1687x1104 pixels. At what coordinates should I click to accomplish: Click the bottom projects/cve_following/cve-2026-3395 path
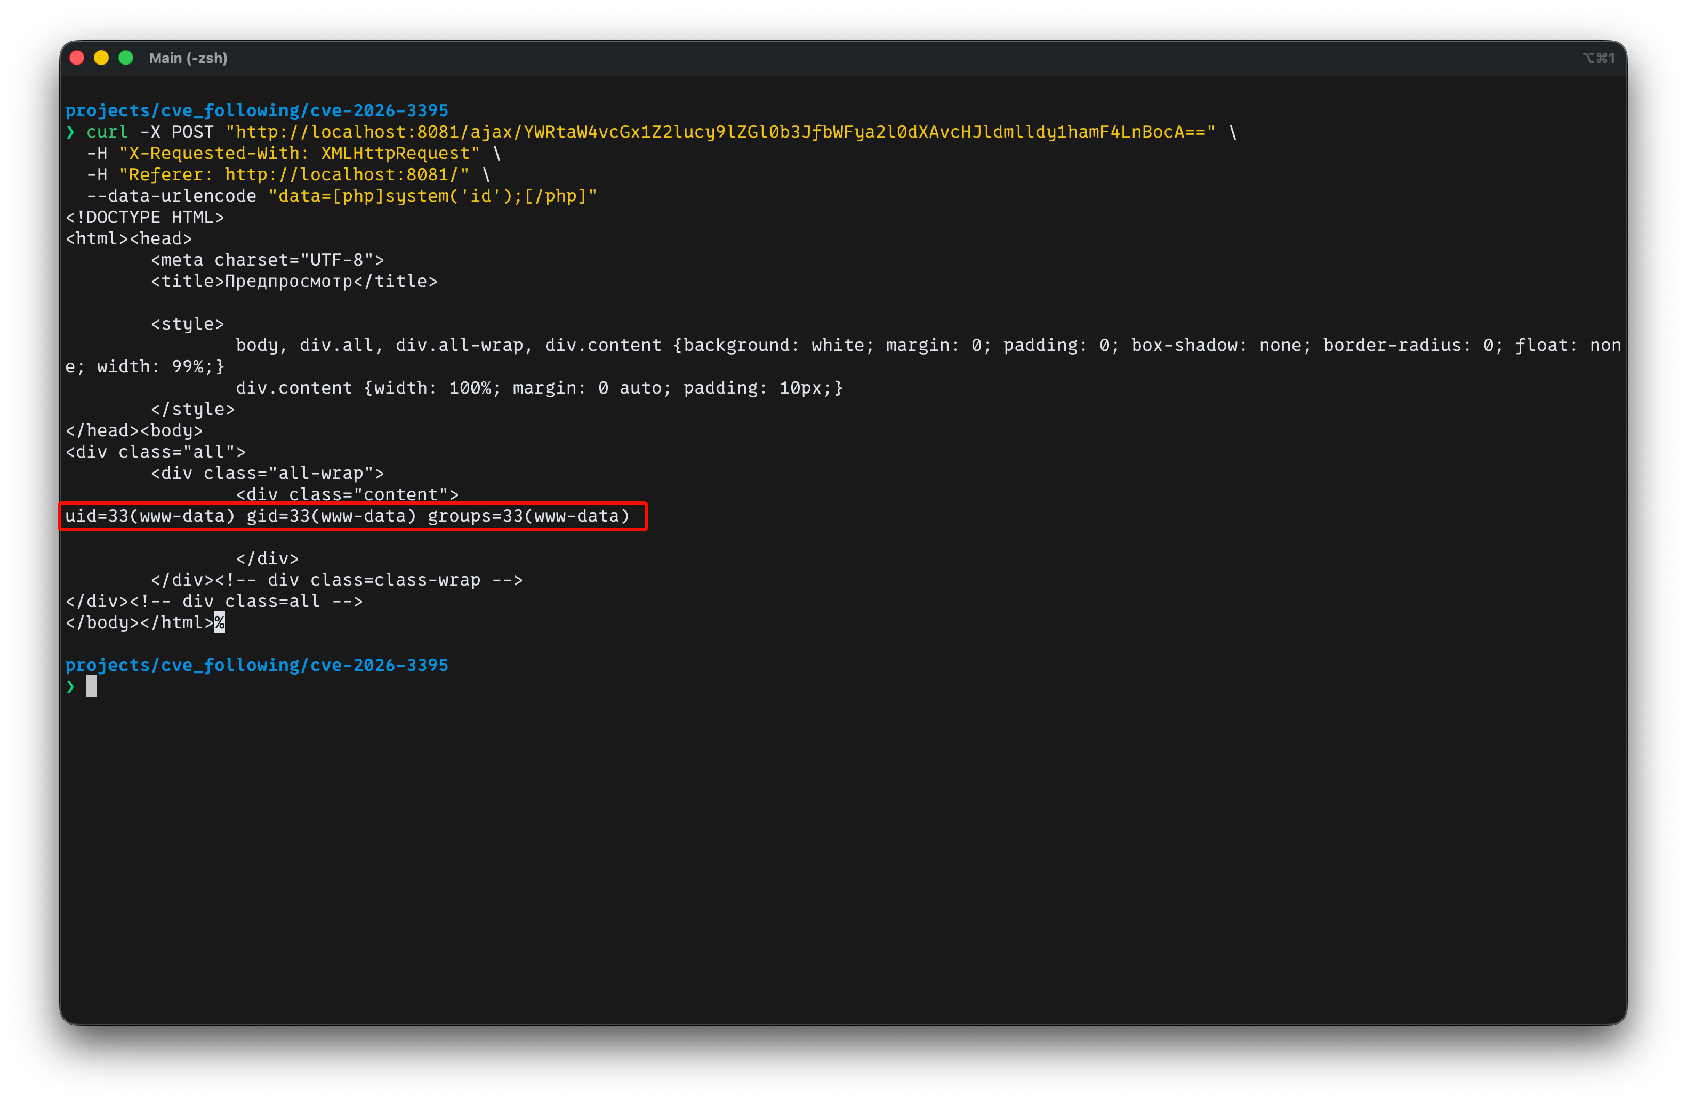256,665
